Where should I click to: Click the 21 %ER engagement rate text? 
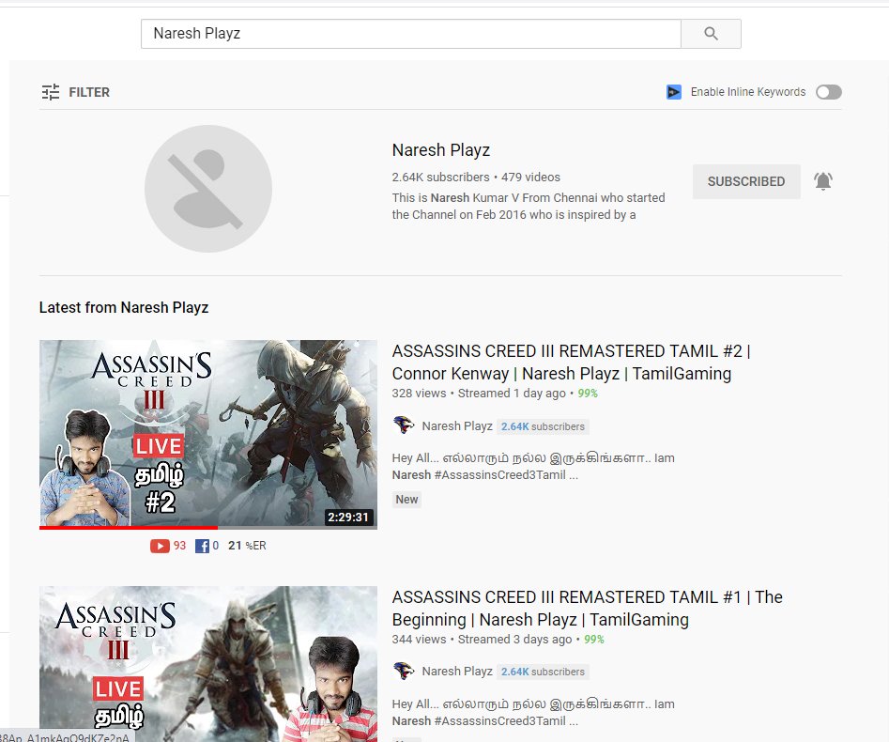click(x=247, y=546)
